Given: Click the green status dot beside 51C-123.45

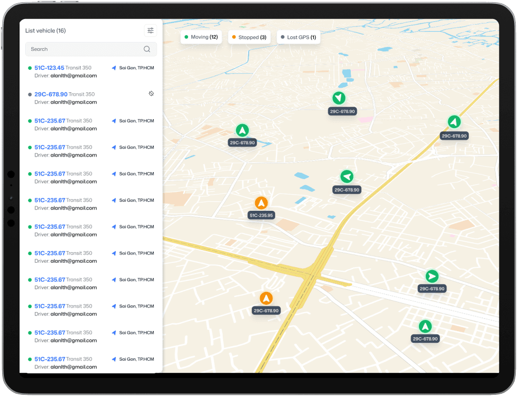Looking at the screenshot, I should pos(30,68).
